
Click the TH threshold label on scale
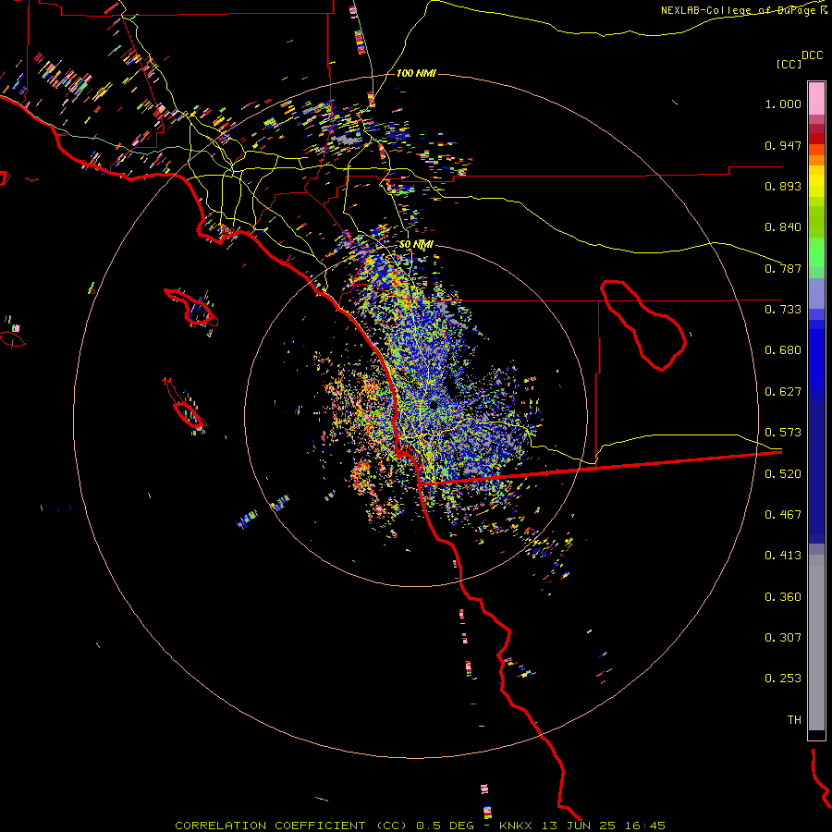794,720
